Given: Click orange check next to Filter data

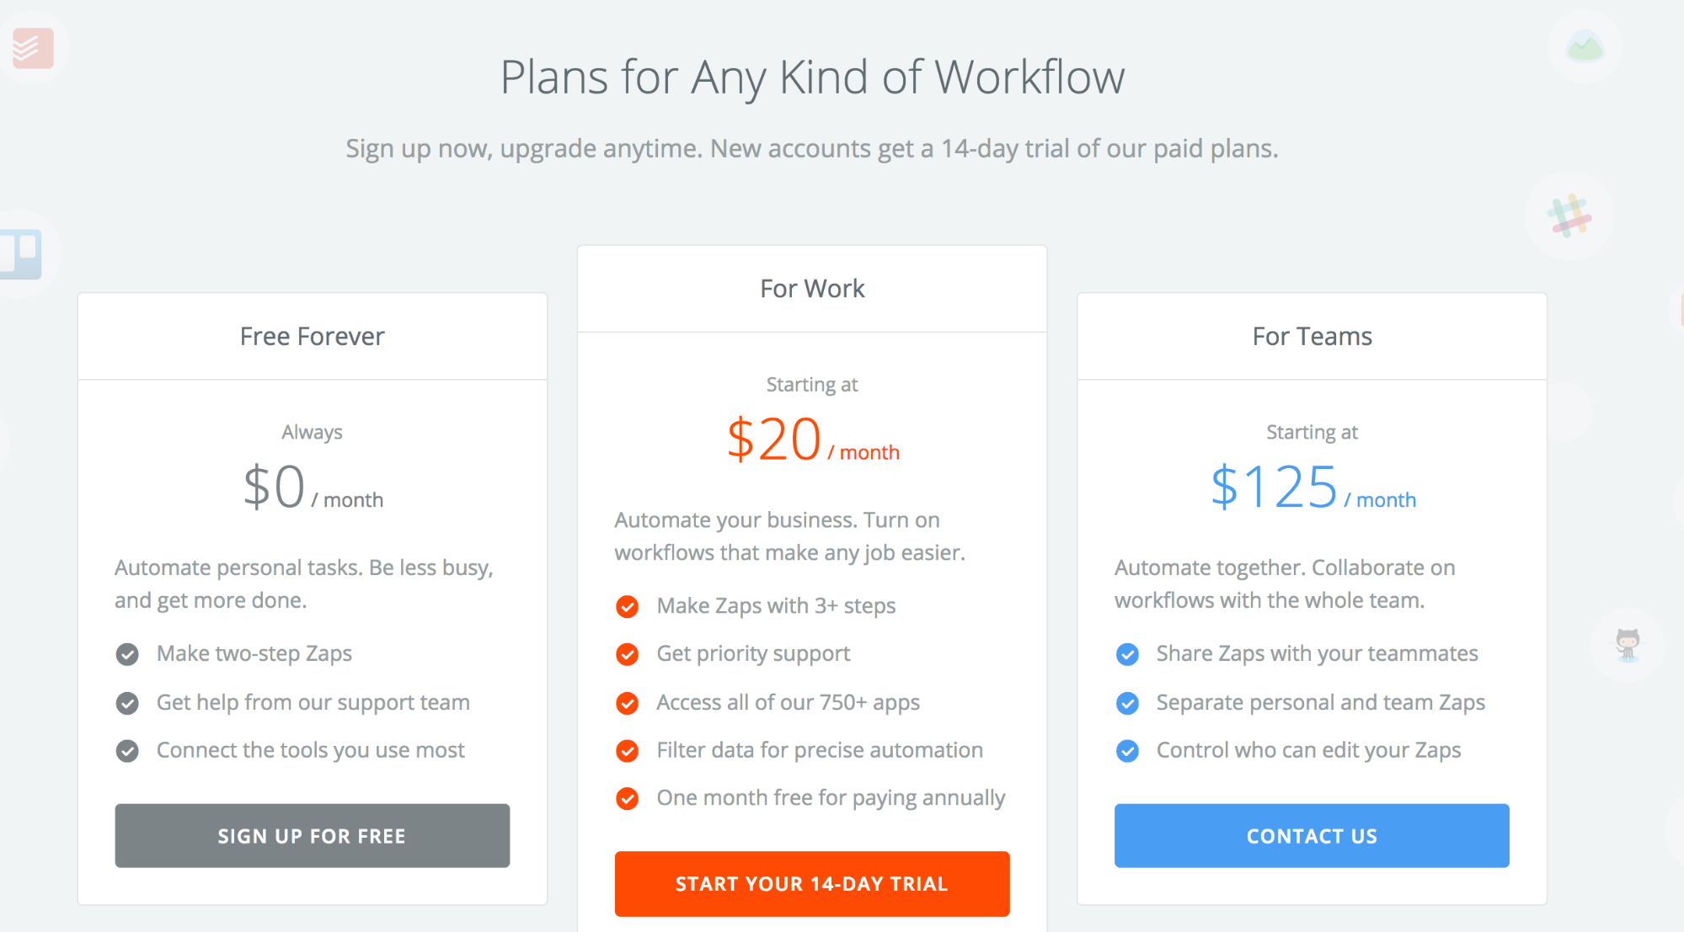Looking at the screenshot, I should (x=627, y=750).
